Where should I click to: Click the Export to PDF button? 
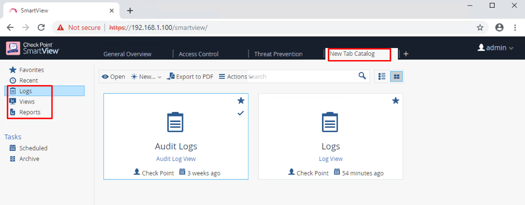[x=190, y=77]
